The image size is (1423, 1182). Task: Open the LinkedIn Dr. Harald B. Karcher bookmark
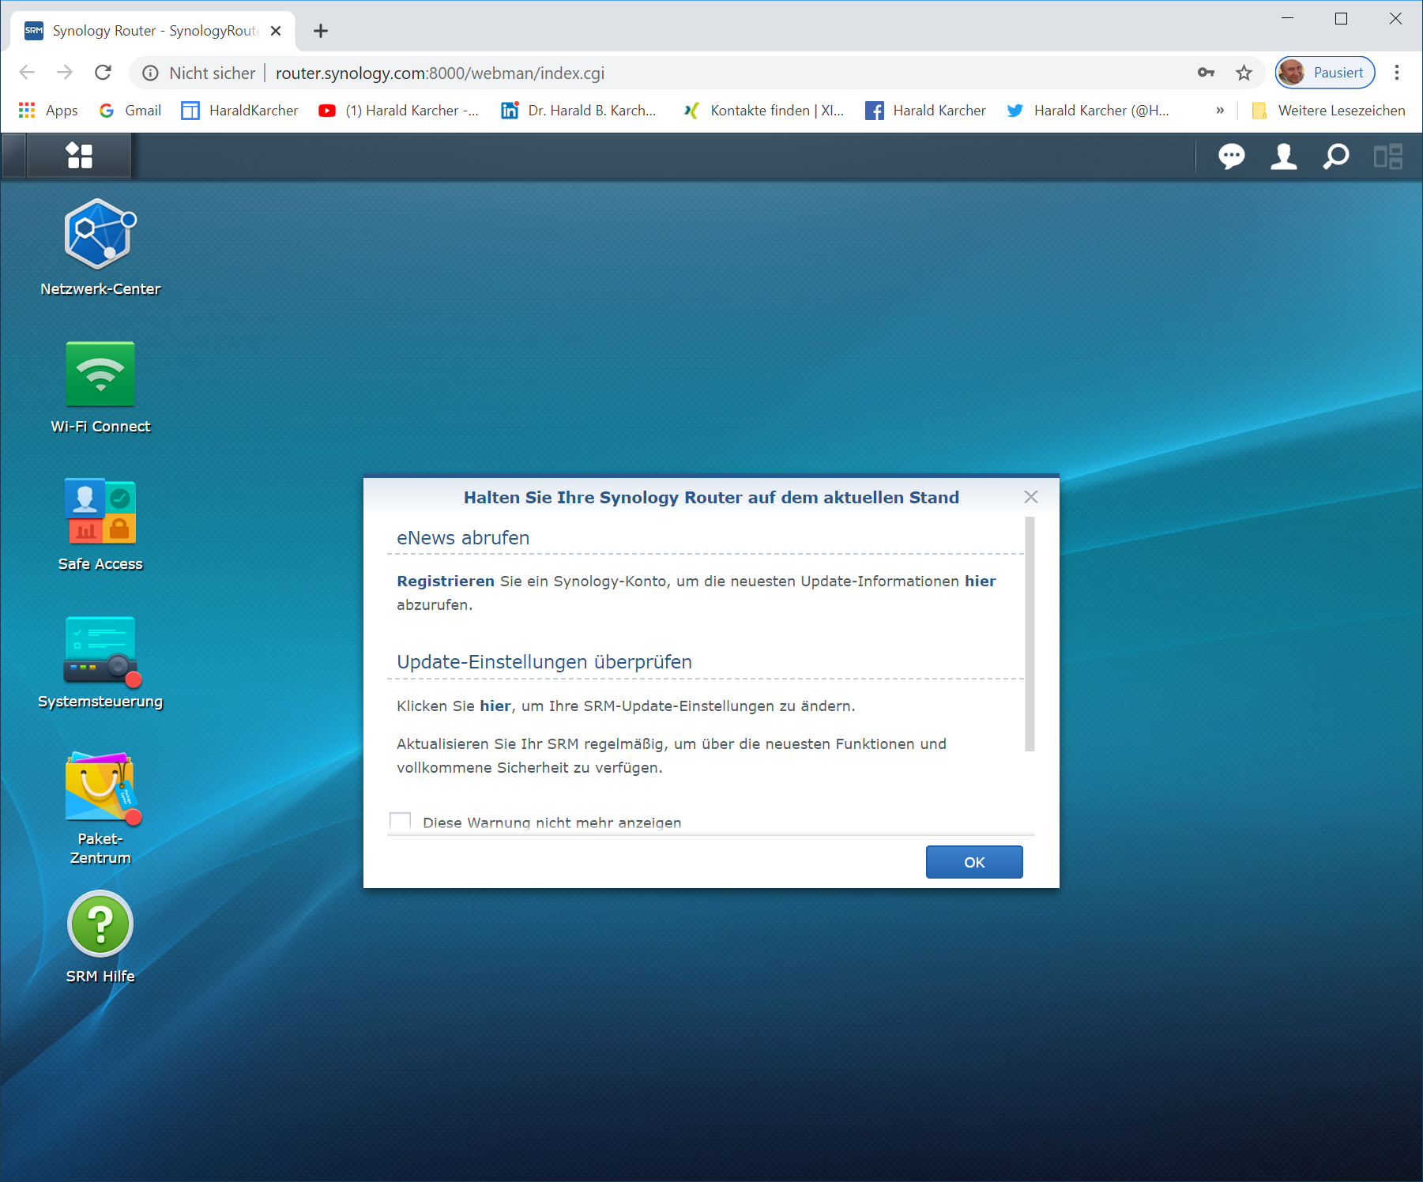[578, 111]
